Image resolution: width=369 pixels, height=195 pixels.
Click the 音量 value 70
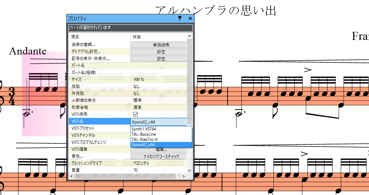point(135,170)
